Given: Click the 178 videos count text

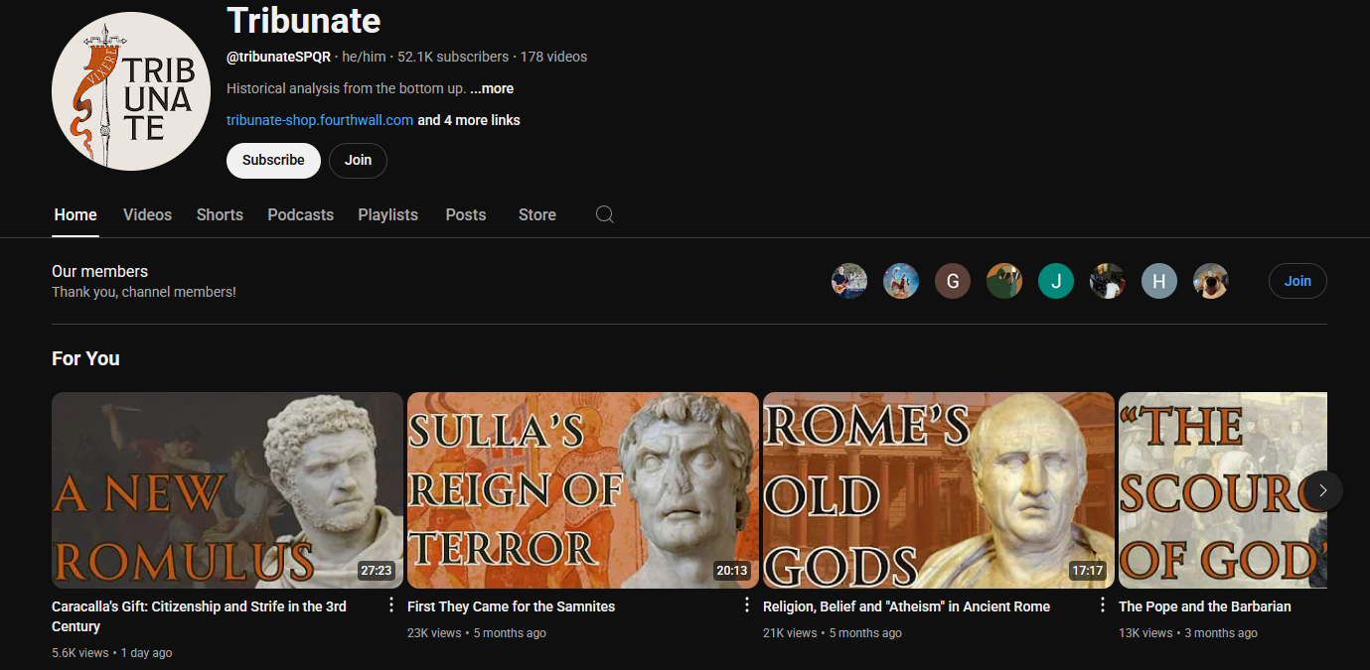Looking at the screenshot, I should (553, 57).
